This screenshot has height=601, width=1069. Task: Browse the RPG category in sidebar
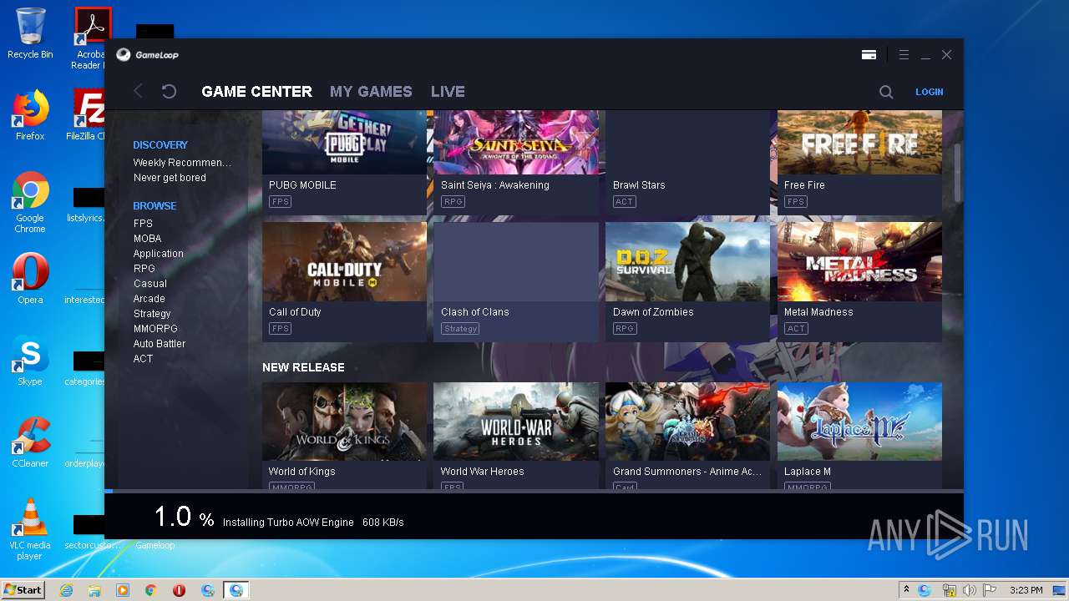(144, 269)
